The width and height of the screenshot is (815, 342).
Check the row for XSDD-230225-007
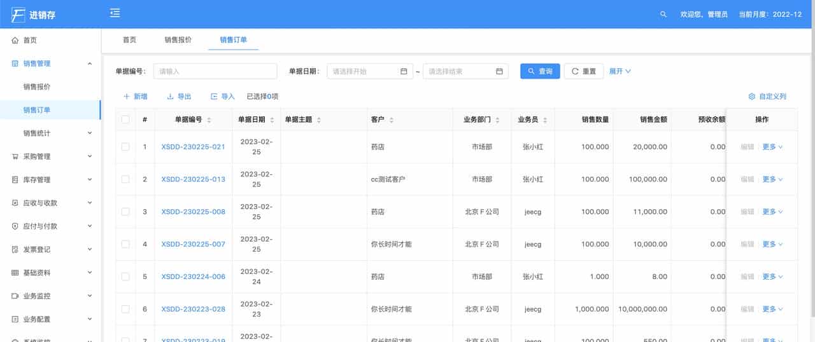[x=125, y=244]
